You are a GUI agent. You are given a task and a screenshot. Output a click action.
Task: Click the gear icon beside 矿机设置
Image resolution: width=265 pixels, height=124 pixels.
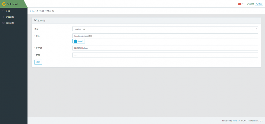[x=3, y=17]
